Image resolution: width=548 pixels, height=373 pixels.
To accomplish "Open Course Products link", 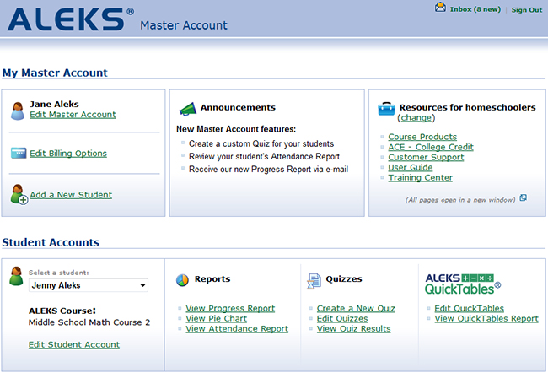I will [x=422, y=137].
